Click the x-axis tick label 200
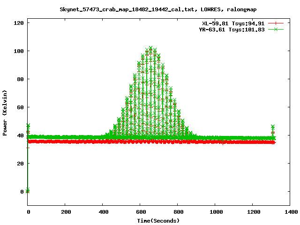 (x=66, y=212)
